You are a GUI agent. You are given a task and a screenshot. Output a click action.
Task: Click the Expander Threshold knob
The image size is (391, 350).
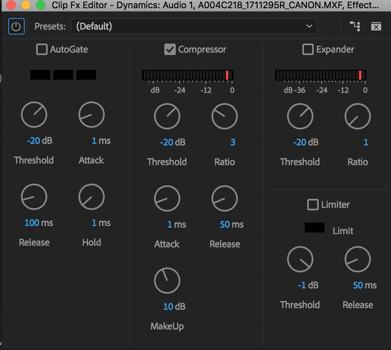[x=300, y=116]
